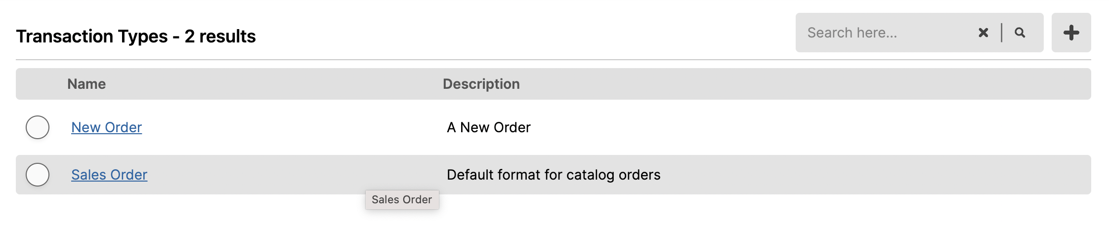Clear the search field with the X icon
The width and height of the screenshot is (1109, 225).
coord(983,33)
